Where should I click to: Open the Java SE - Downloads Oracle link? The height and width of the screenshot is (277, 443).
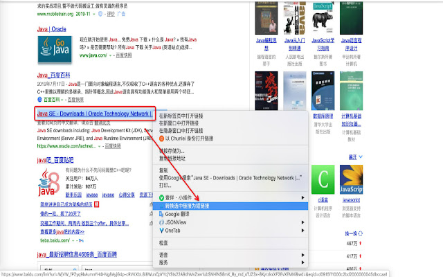95,114
